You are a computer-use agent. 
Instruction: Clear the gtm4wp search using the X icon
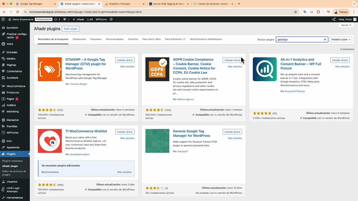(x=325, y=39)
